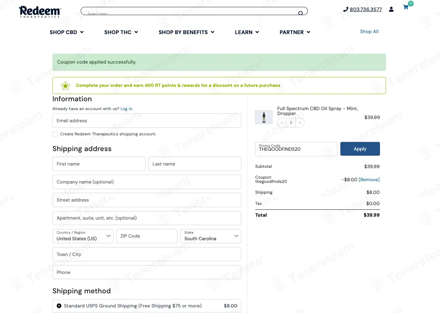This screenshot has height=313, width=440.
Task: Click the earn 400 RT points notice text
Action: 178,86
